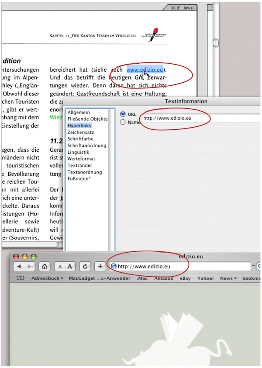Choose Schriftfarbe in the category list
Viewport: 262px width, 368px height.
pyautogui.click(x=80, y=139)
